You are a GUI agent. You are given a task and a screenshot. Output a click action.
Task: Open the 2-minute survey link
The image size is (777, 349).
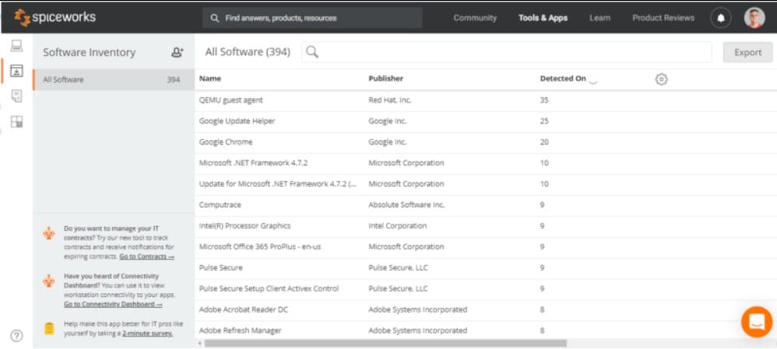tap(148, 333)
